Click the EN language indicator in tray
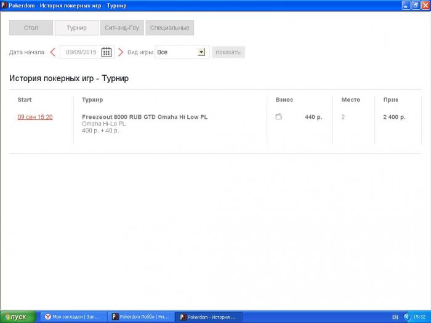431x323 pixels. 395,317
